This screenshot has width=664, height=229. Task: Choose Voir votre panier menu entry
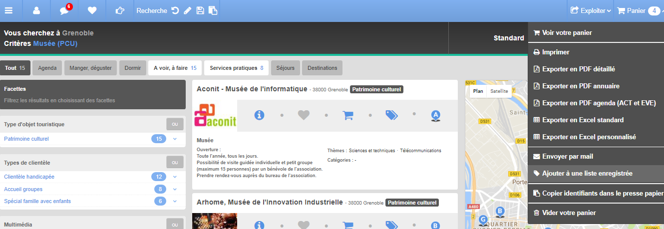[x=596, y=33]
